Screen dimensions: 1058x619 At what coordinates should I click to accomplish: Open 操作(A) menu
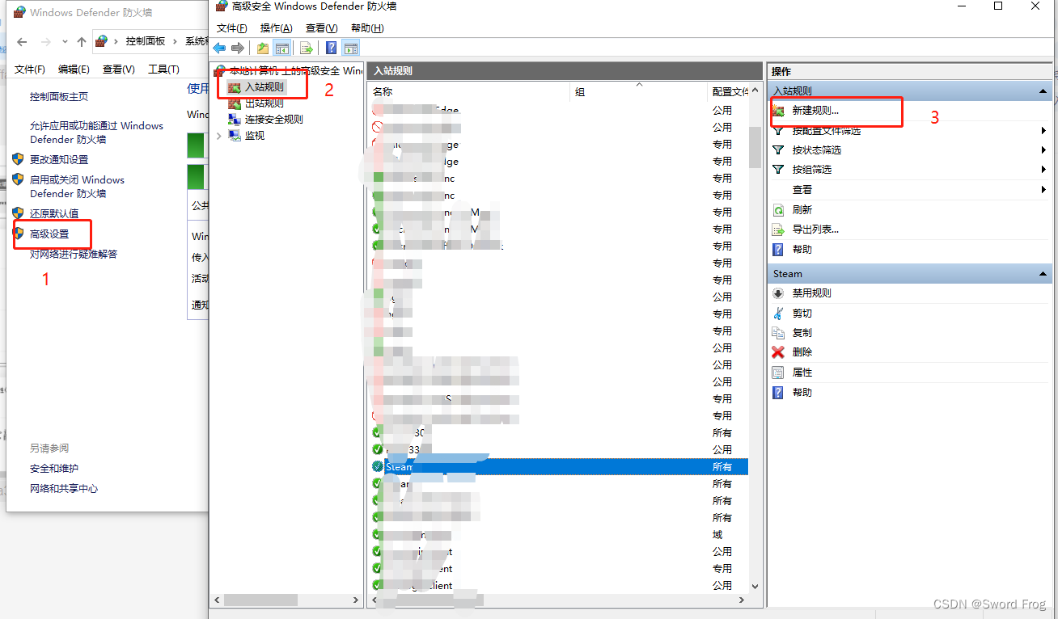tap(276, 27)
